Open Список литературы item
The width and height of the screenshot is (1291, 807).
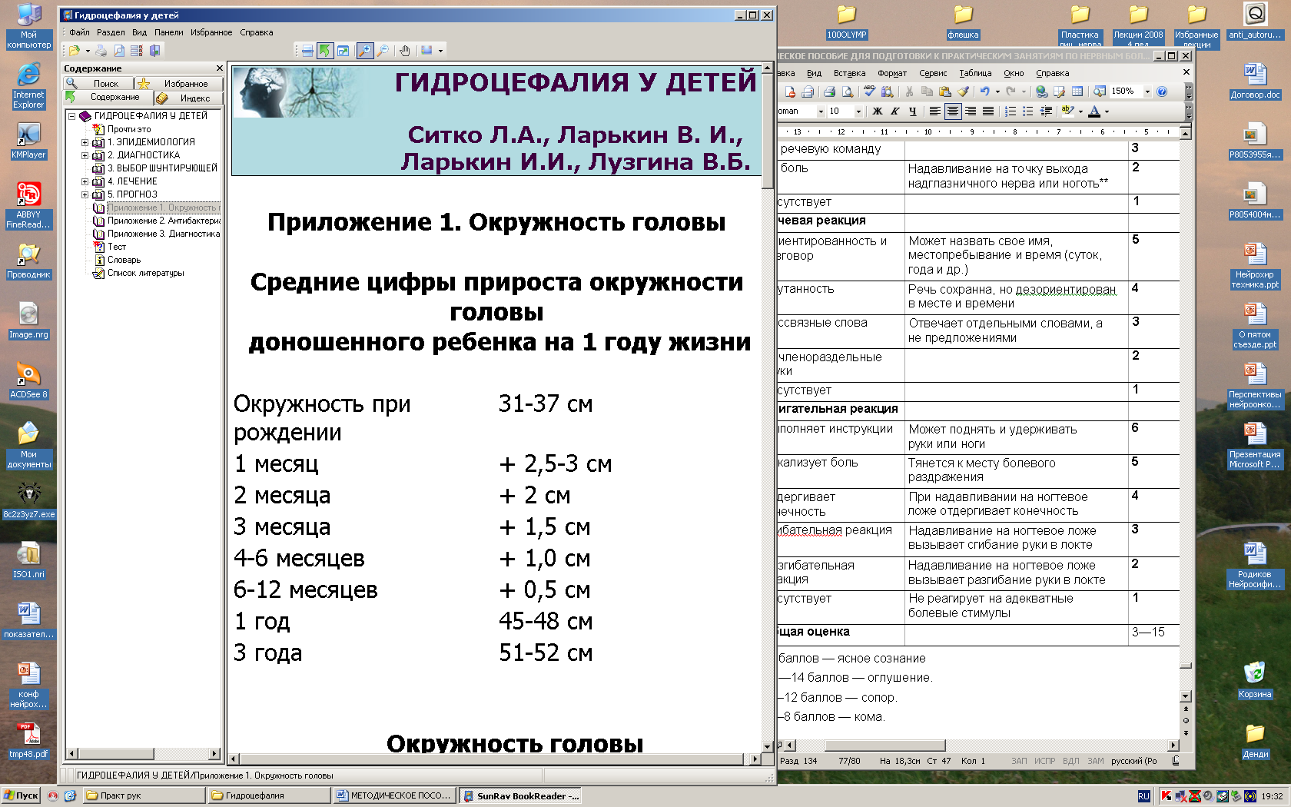pyautogui.click(x=145, y=273)
